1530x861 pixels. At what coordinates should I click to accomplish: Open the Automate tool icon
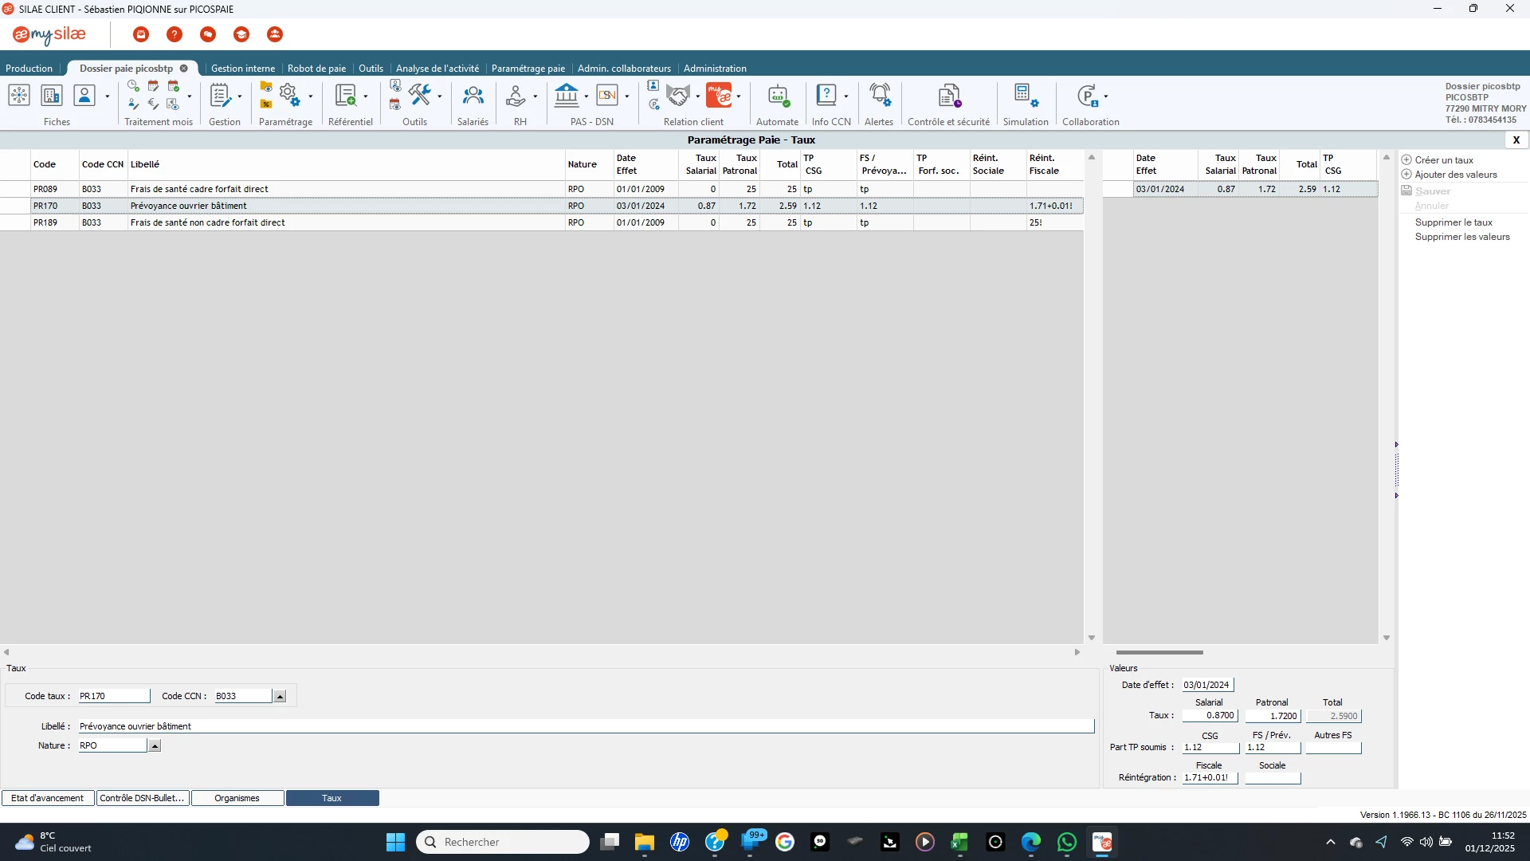pos(777,96)
